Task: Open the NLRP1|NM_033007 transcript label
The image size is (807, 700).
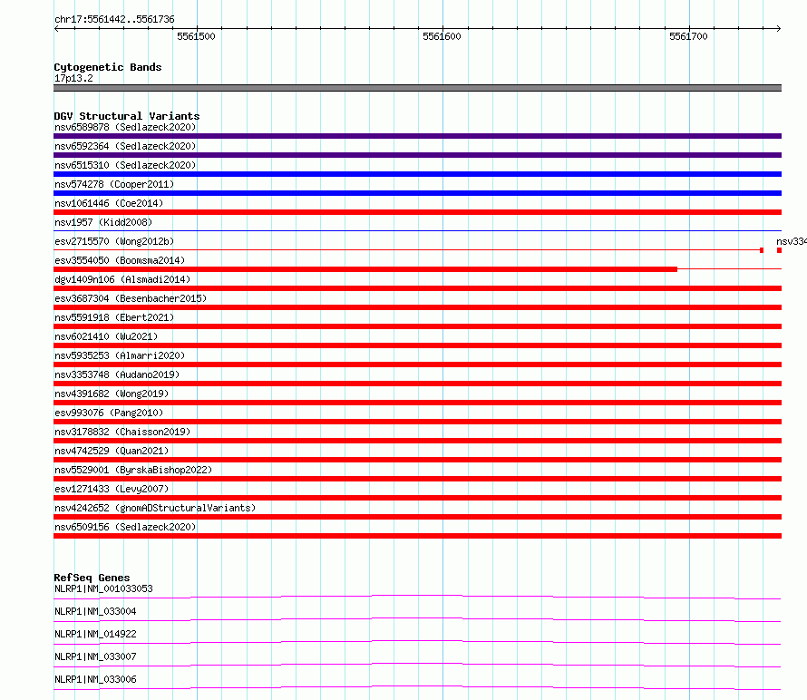Action: (95, 656)
